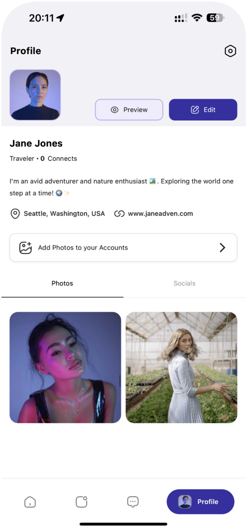Tap the link chain icon beside the website
Viewport: 246px width, 530px height.
(119, 213)
